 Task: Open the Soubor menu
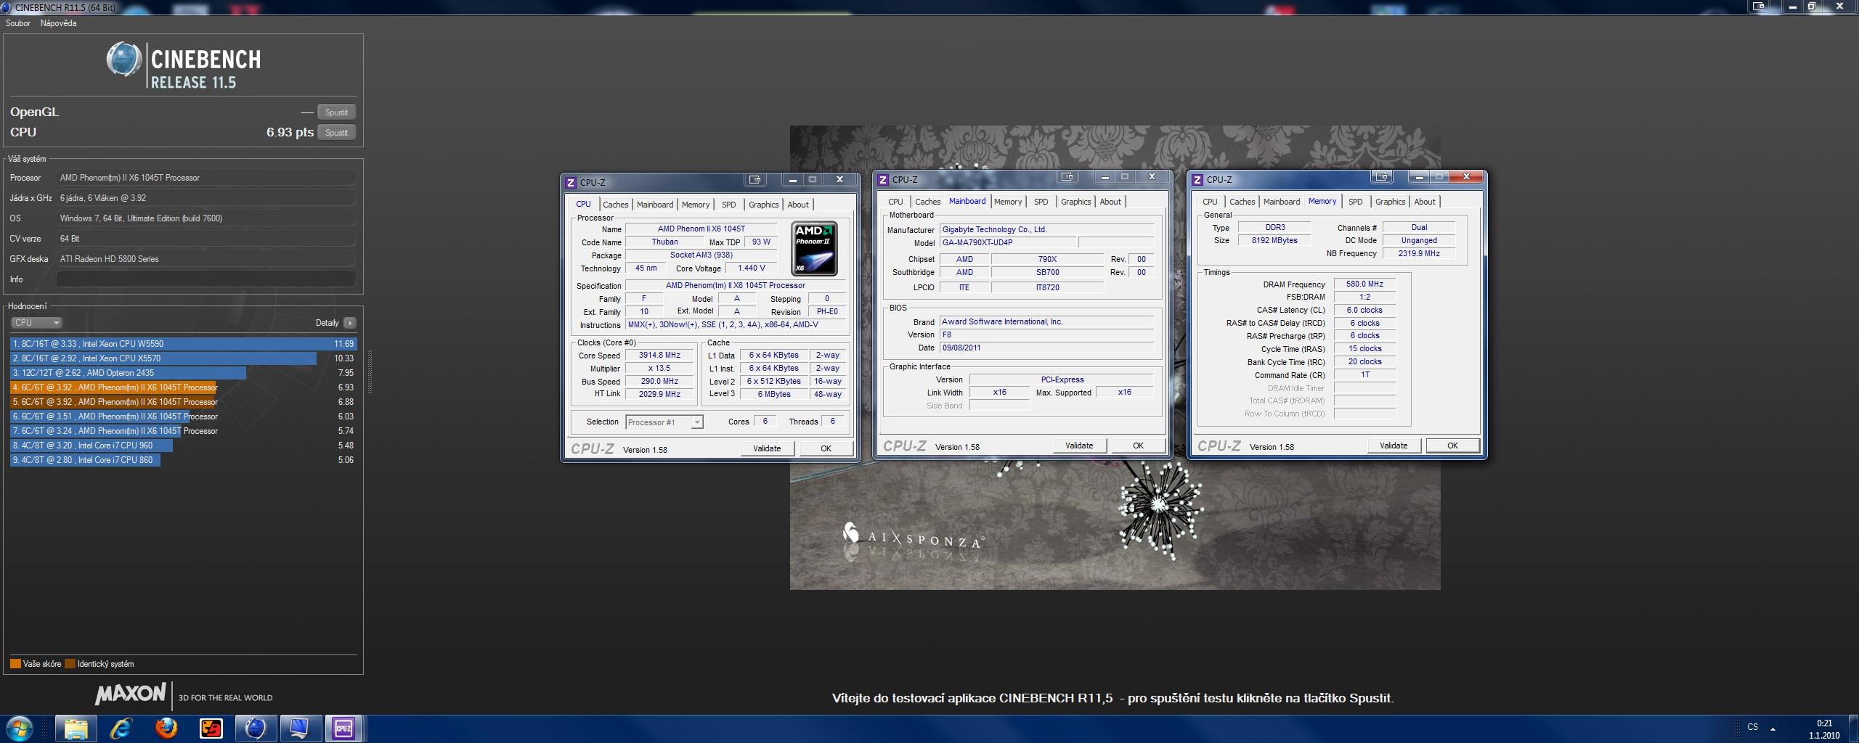(18, 23)
